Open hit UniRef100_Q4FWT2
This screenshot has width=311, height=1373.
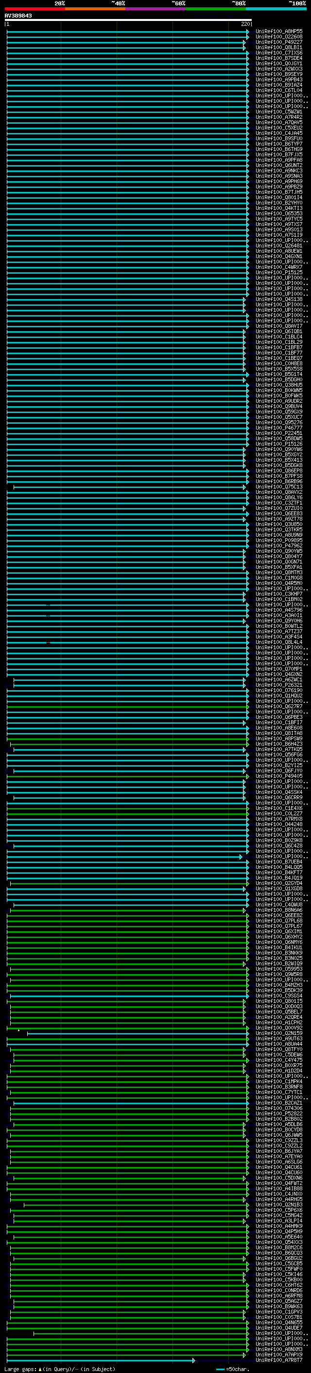click(x=278, y=1183)
